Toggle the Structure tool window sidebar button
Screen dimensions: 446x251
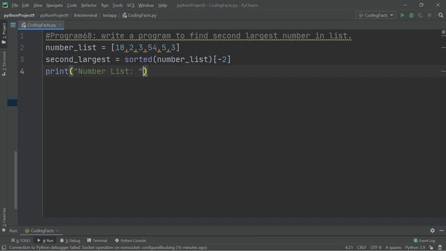[3, 63]
